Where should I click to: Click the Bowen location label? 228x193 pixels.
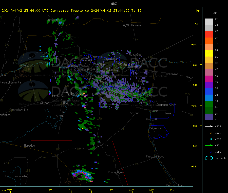168,113
